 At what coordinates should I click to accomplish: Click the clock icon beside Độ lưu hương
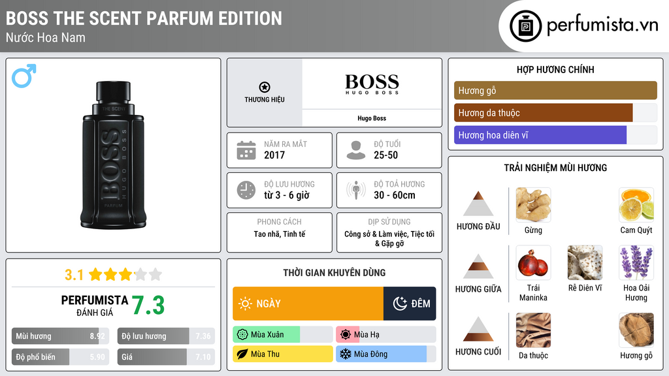coord(246,190)
